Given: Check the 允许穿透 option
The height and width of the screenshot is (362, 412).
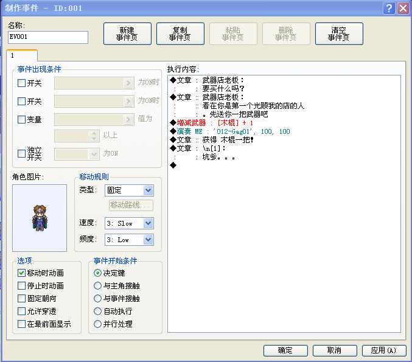Looking at the screenshot, I should click(x=21, y=312).
